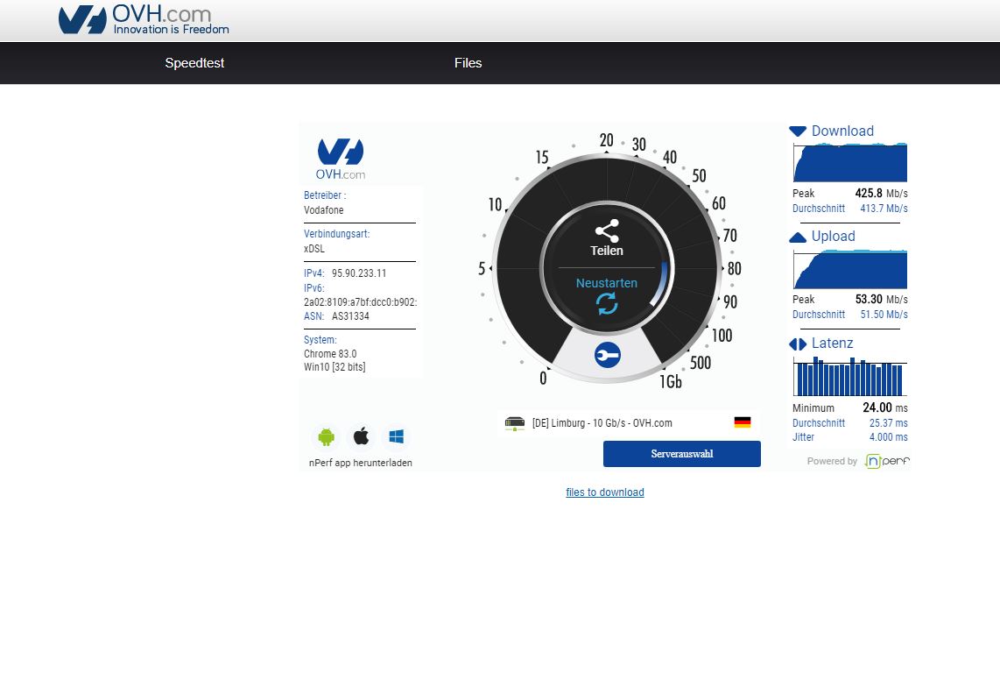This screenshot has width=1000, height=687.
Task: Click the OVH logo inside the speedtest widget
Action: (341, 159)
